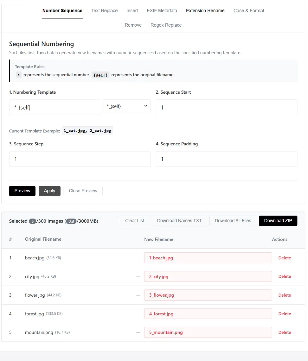This screenshot has height=361, width=308.
Task: Delete the mountain.png row
Action: point(285,332)
